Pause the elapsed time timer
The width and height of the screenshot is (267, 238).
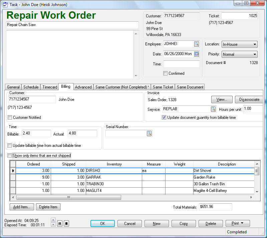60,224
